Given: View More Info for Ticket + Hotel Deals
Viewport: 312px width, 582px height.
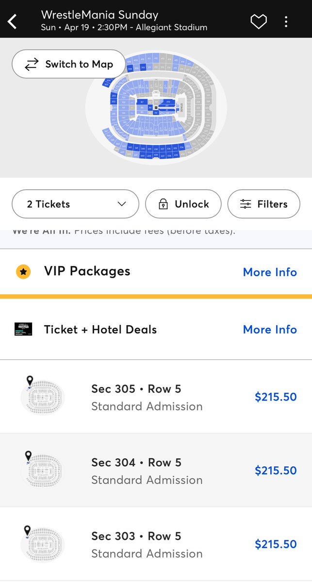Looking at the screenshot, I should [x=270, y=329].
